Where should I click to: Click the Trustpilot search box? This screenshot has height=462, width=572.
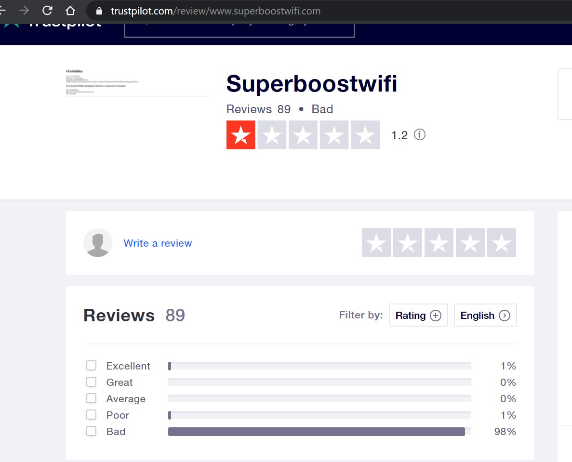(239, 30)
